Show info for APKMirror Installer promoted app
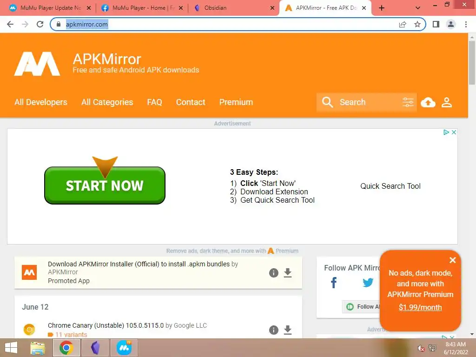476x357 pixels. pyautogui.click(x=273, y=273)
